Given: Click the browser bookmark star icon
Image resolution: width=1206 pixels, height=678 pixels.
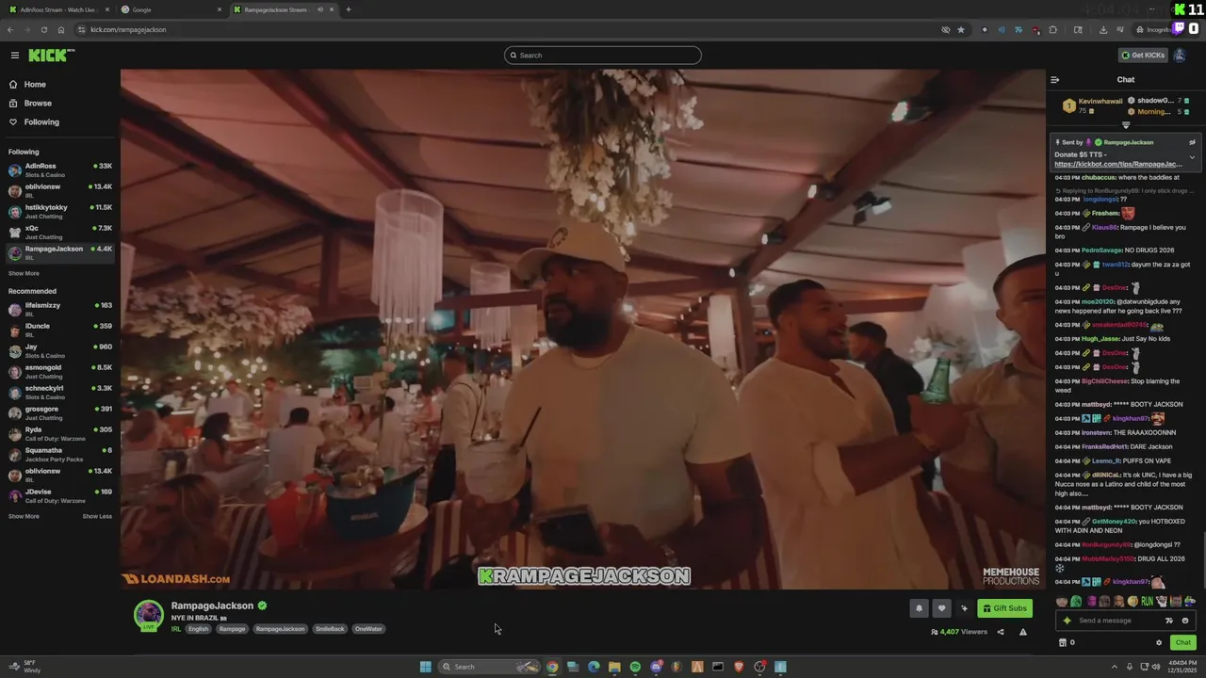Looking at the screenshot, I should click(x=961, y=29).
